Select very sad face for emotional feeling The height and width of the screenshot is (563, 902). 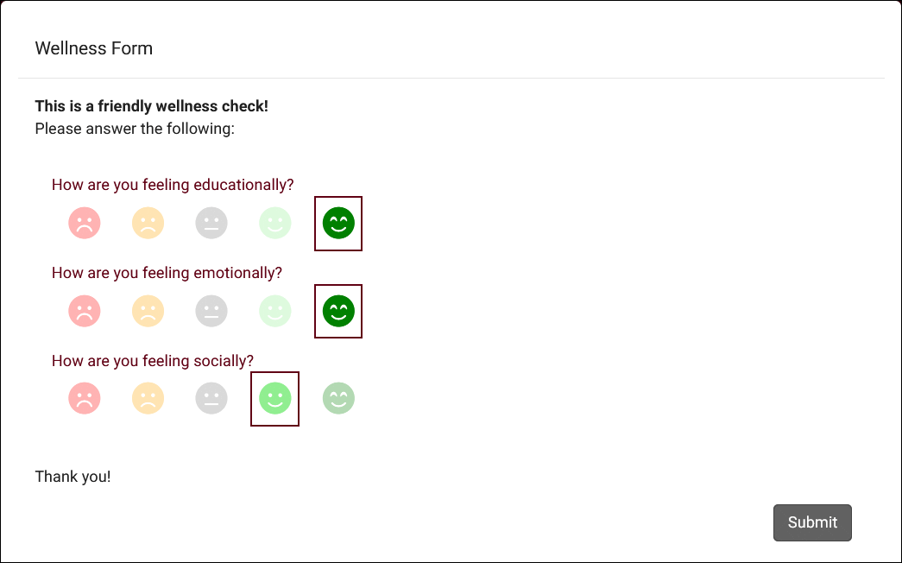pyautogui.click(x=85, y=311)
